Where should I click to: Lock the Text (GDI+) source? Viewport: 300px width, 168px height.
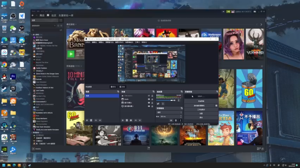pos(152,96)
